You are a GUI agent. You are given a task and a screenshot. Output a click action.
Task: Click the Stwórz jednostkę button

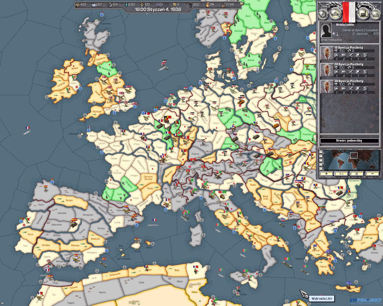click(x=349, y=141)
